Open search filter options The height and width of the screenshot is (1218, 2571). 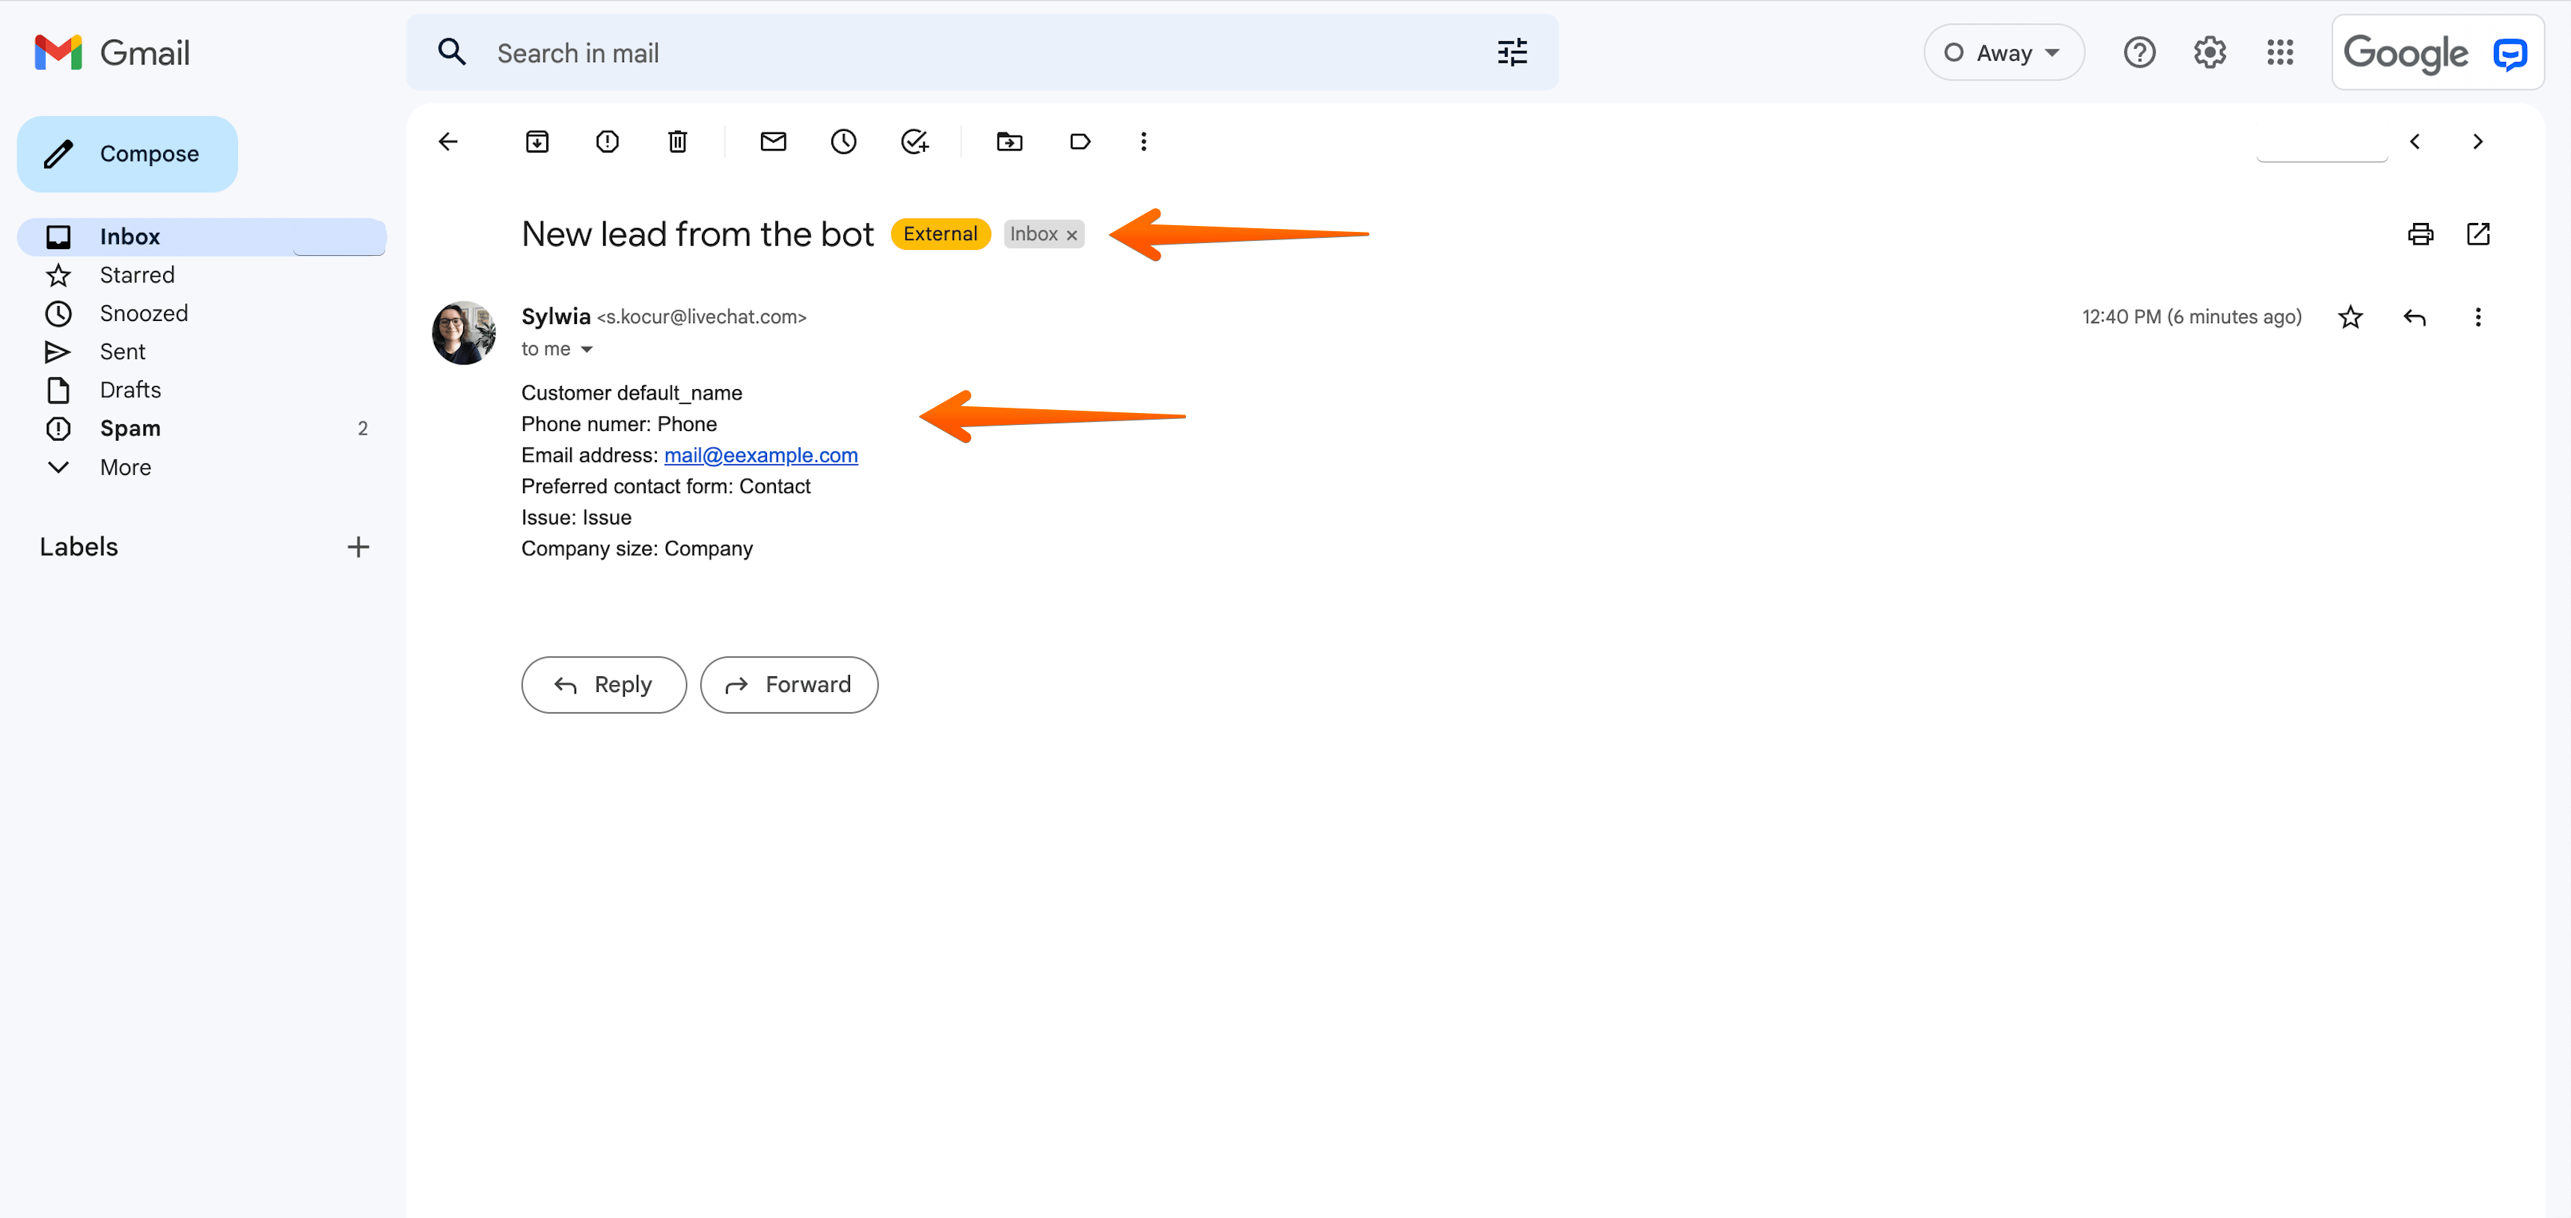point(1512,53)
